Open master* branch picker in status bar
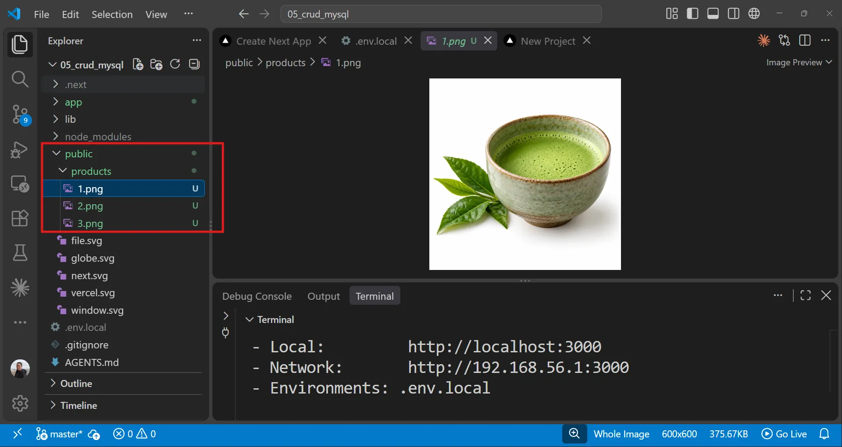 click(x=59, y=434)
